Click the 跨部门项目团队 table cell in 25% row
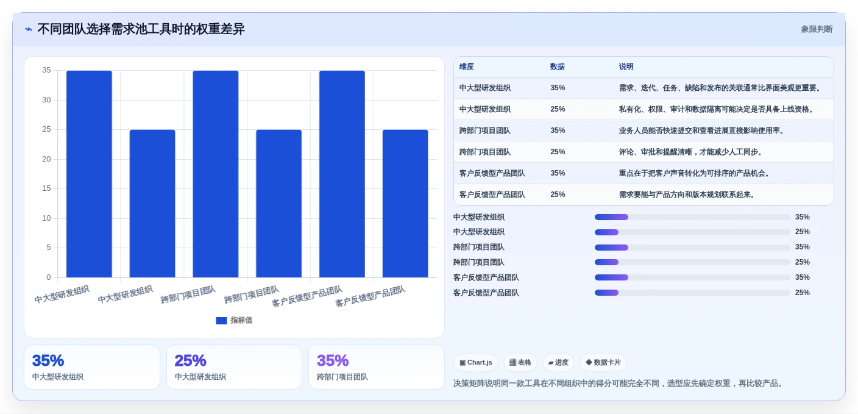Image resolution: width=858 pixels, height=414 pixels. point(485,152)
